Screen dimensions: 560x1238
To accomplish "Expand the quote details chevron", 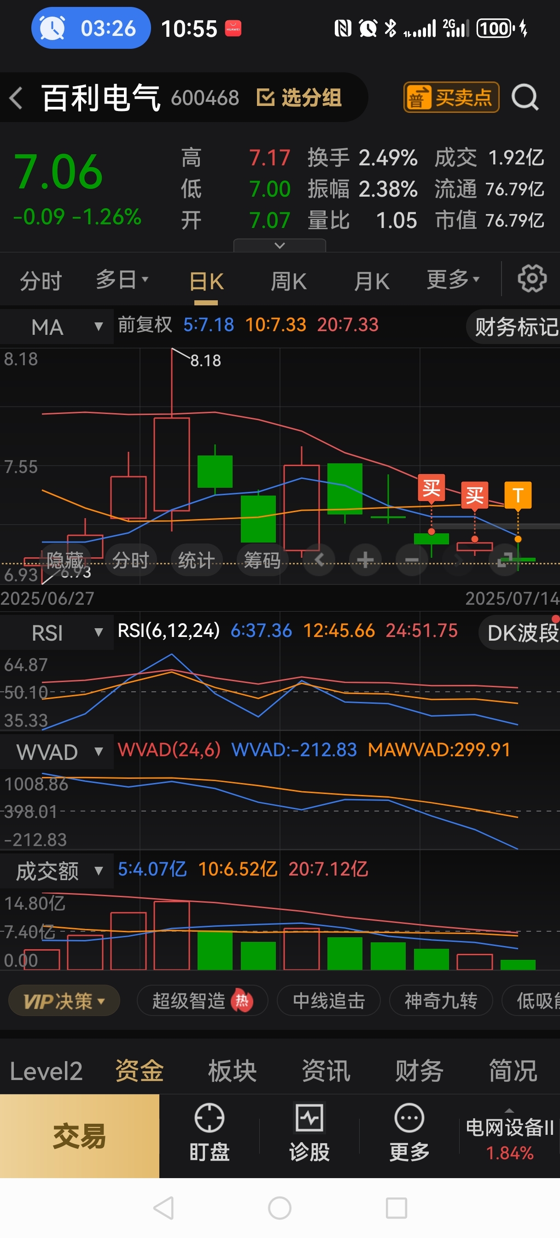I will click(x=280, y=245).
